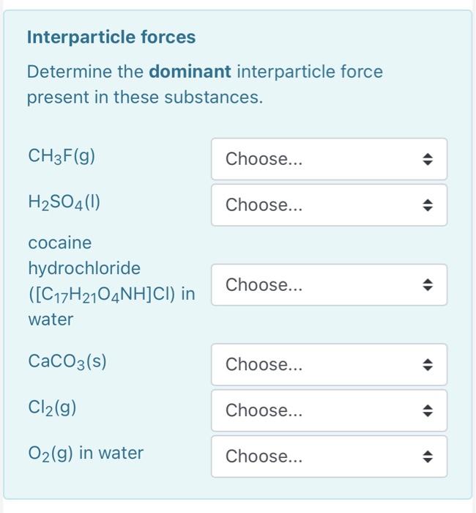Click the CH3F(g) substance label
The width and height of the screenshot is (476, 513).
(62, 155)
